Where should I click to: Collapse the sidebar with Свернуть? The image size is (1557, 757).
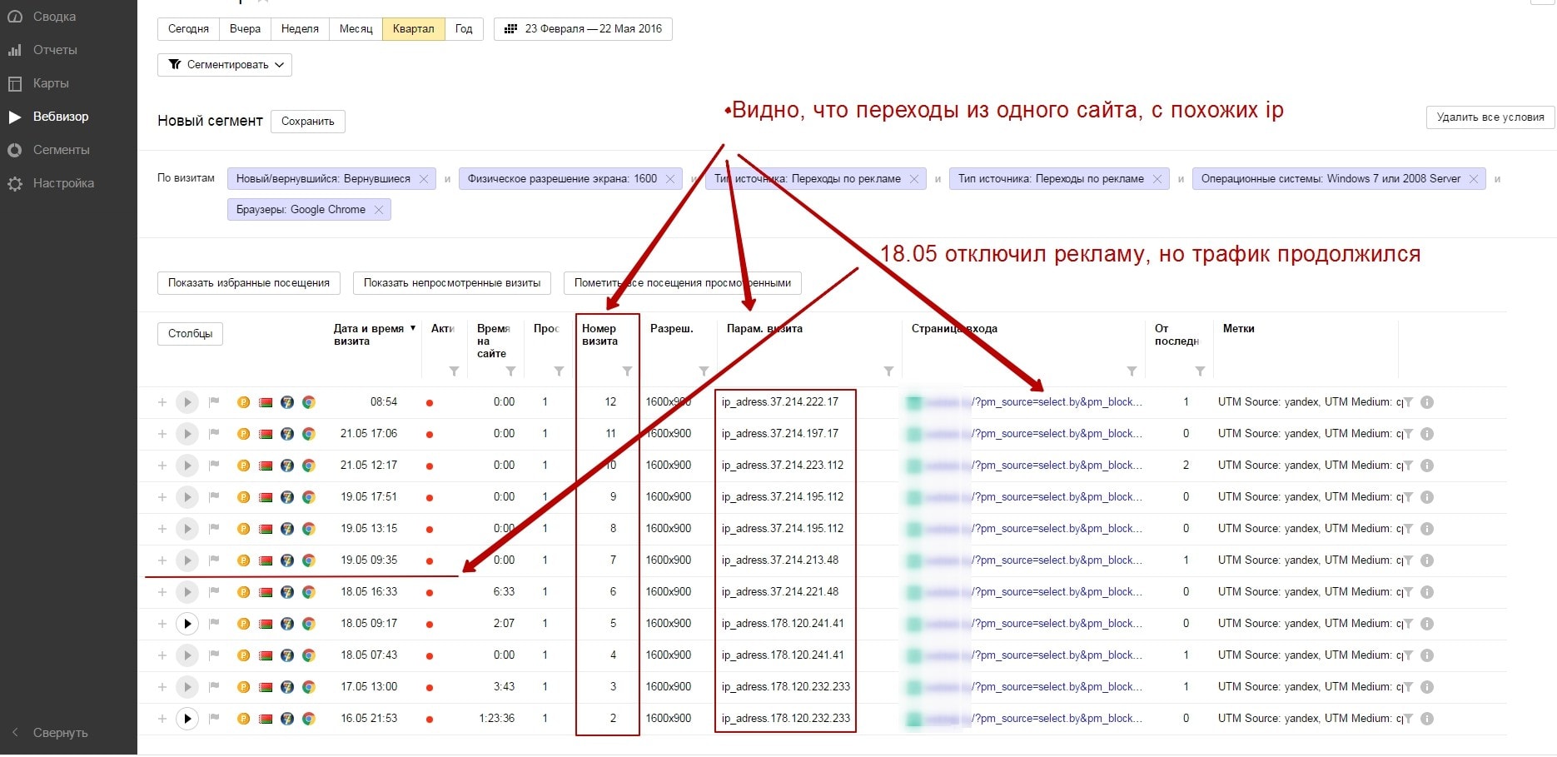60,733
